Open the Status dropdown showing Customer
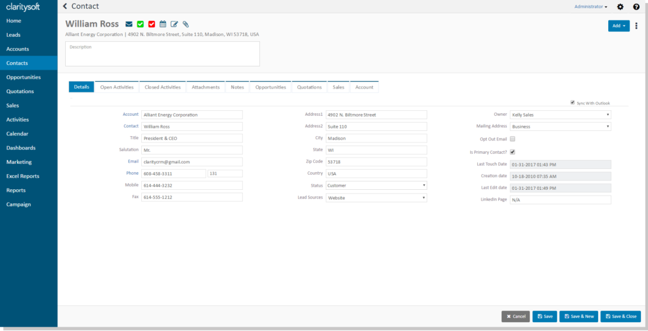The width and height of the screenshot is (648, 331). tap(377, 185)
